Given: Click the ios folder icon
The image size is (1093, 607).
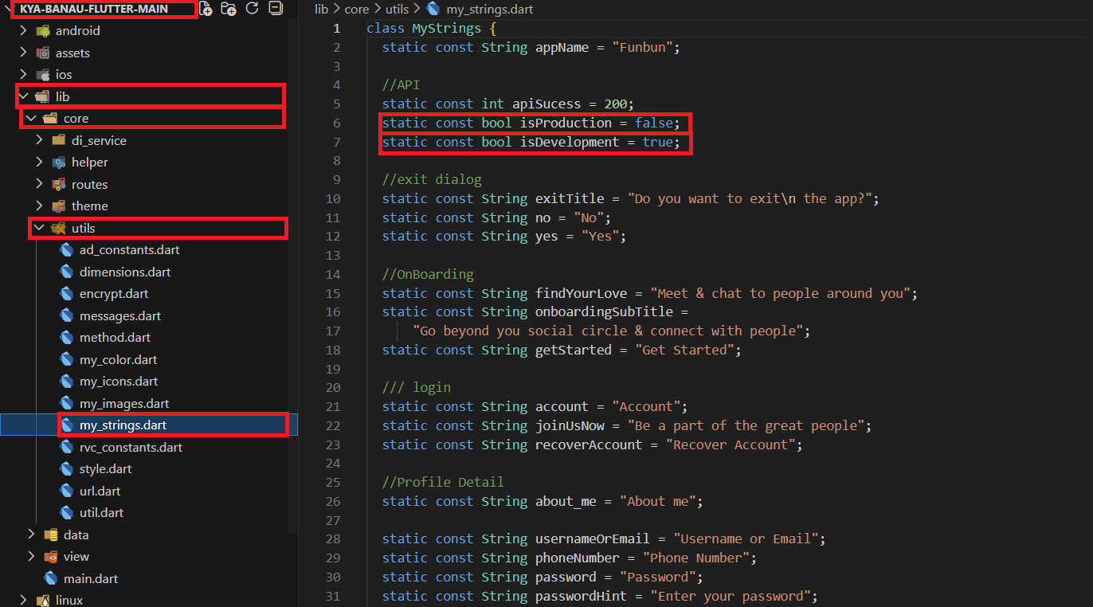Looking at the screenshot, I should coord(43,74).
